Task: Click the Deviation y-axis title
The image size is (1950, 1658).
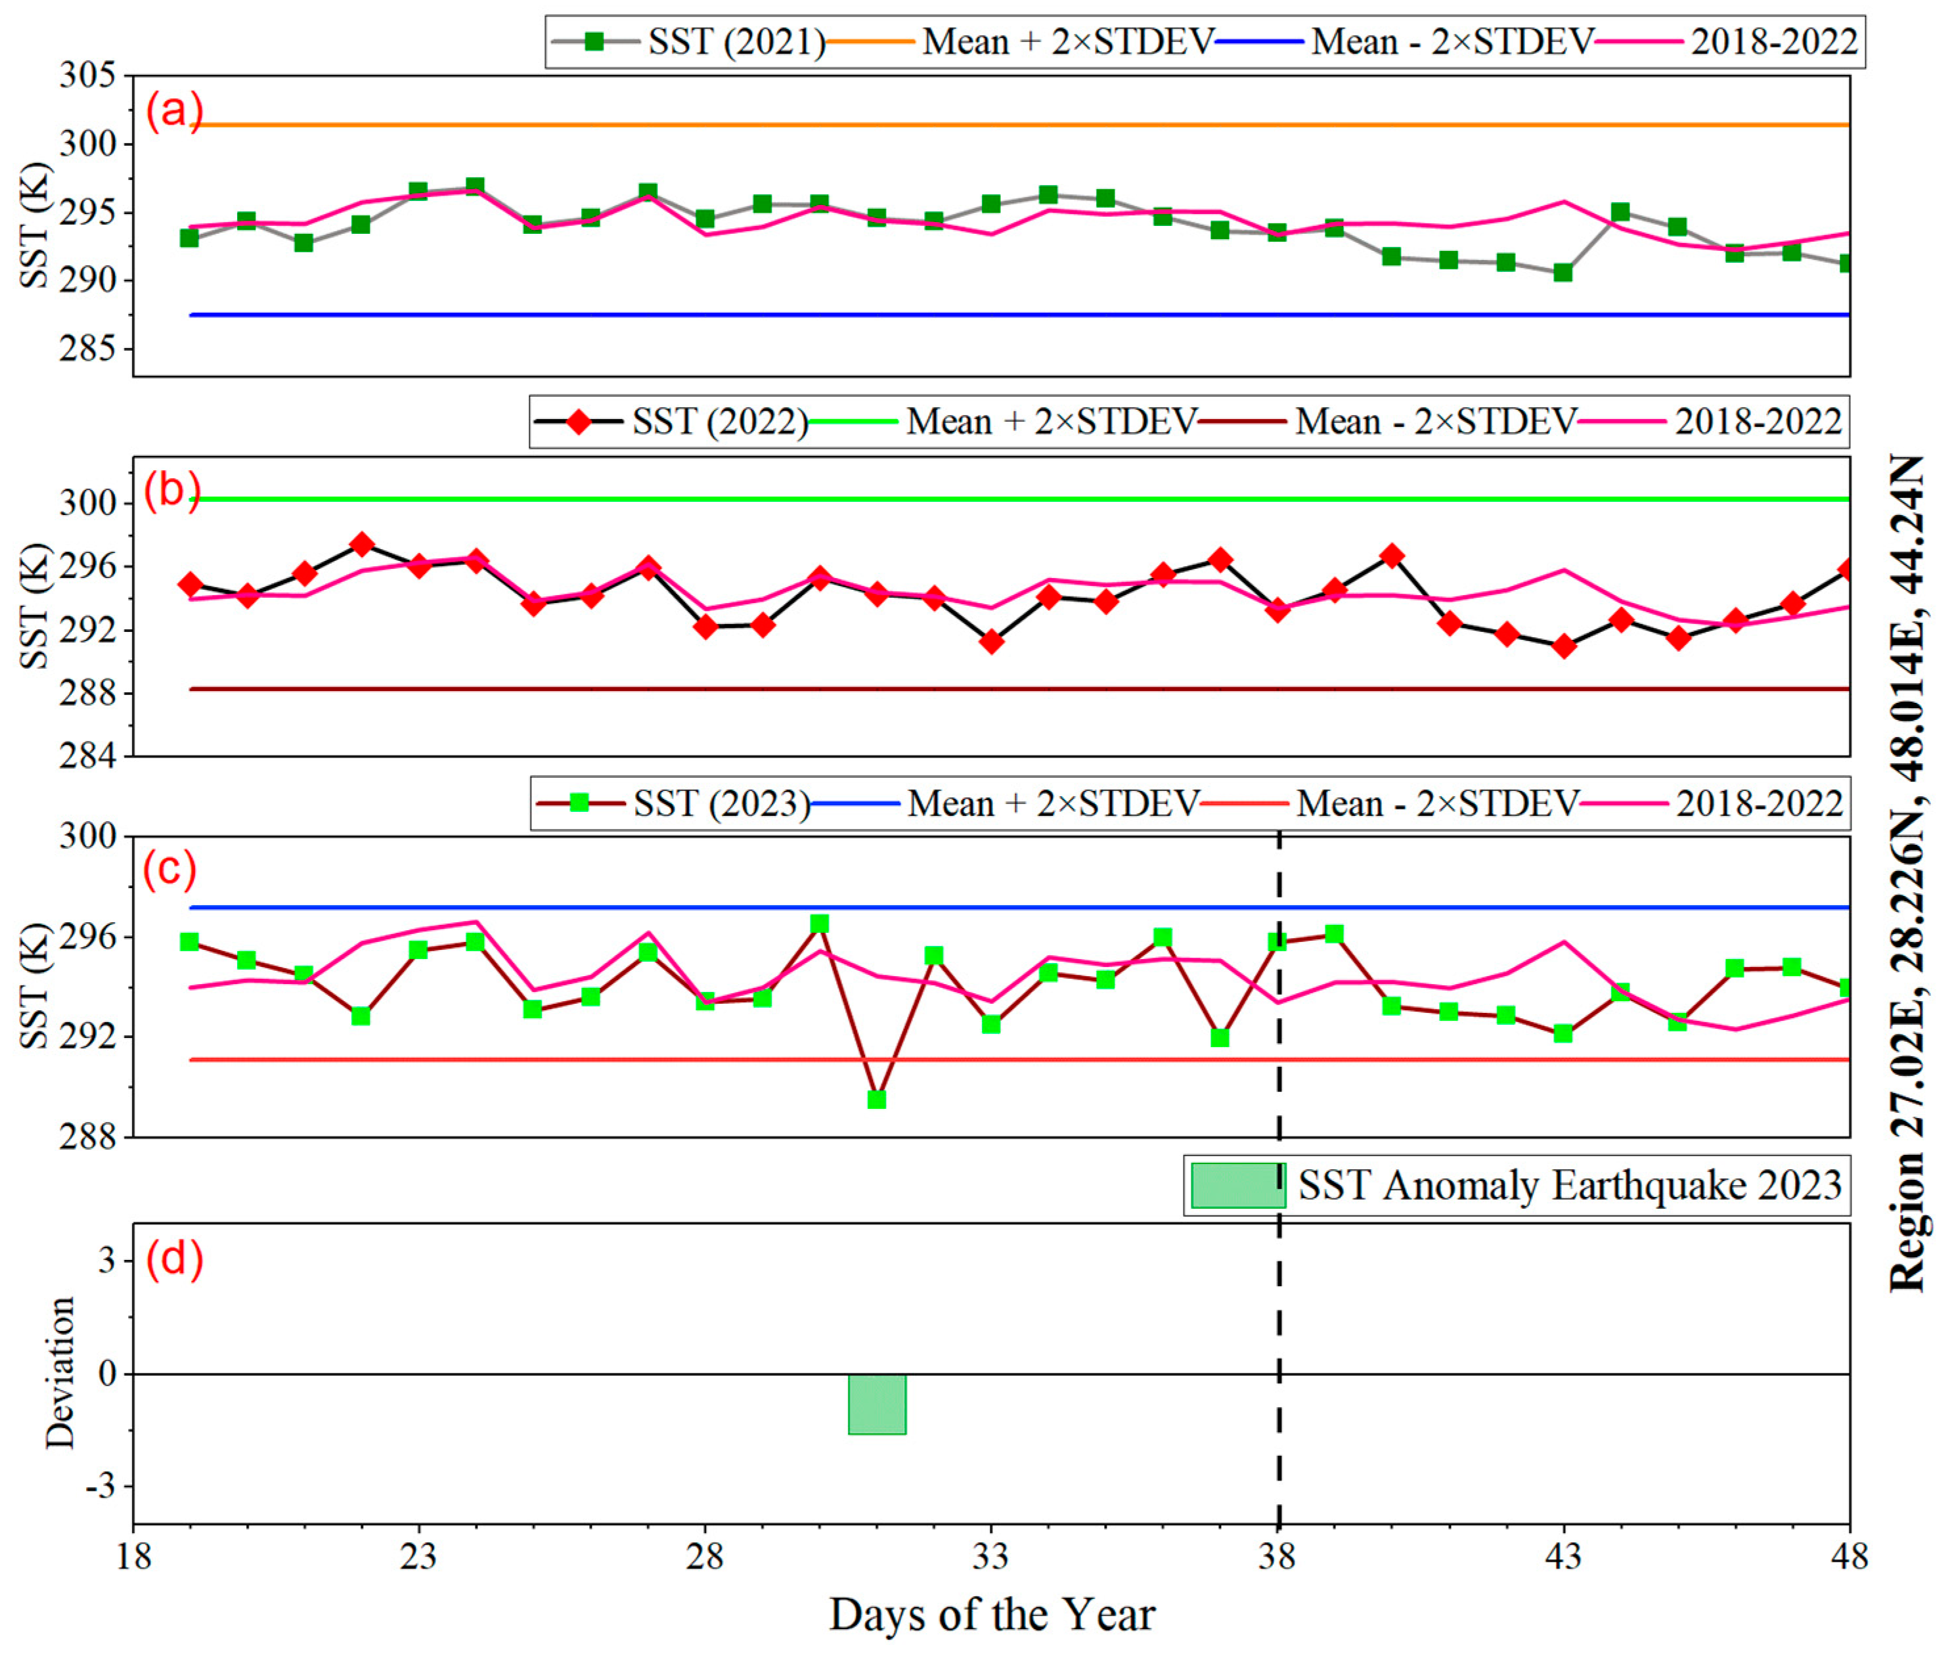Action: coord(60,1372)
